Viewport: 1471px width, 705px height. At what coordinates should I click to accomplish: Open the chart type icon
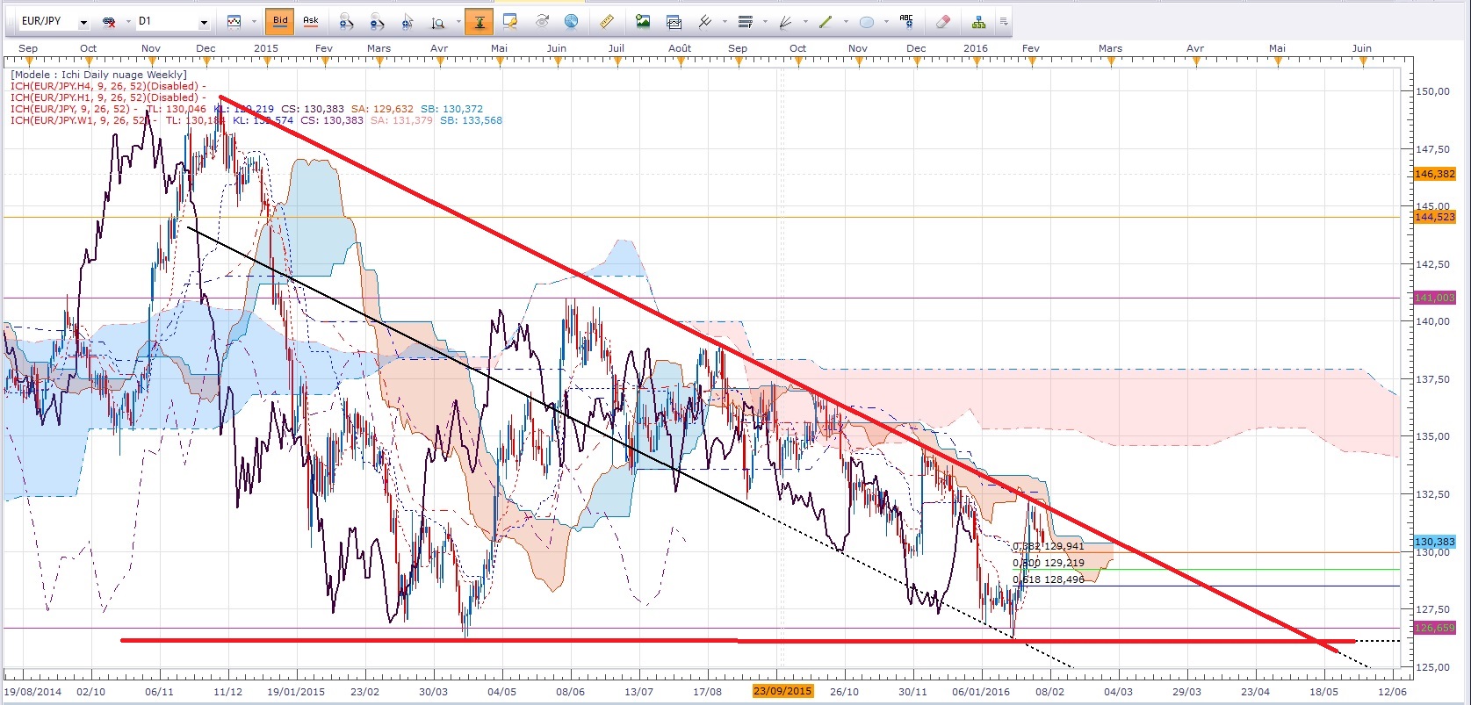pos(234,21)
